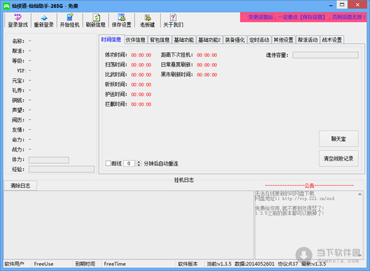Click the 距离下次挂机 timer value
The image size is (370, 271).
click(207, 55)
